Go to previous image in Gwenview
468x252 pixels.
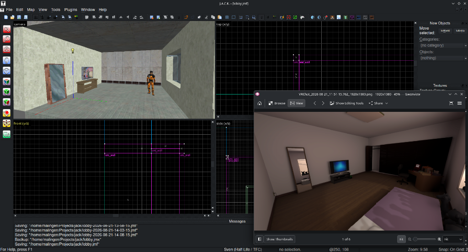point(314,103)
